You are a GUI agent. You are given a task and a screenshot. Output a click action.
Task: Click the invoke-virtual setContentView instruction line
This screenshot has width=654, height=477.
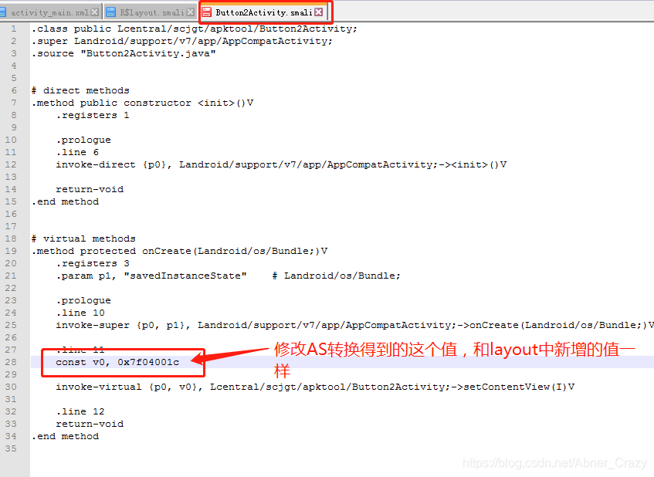[x=315, y=387]
